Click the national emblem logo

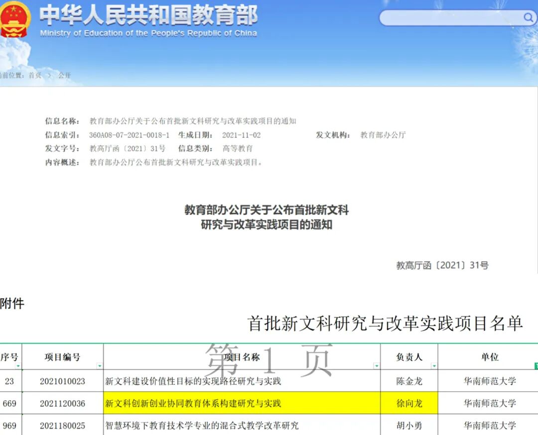point(15,19)
